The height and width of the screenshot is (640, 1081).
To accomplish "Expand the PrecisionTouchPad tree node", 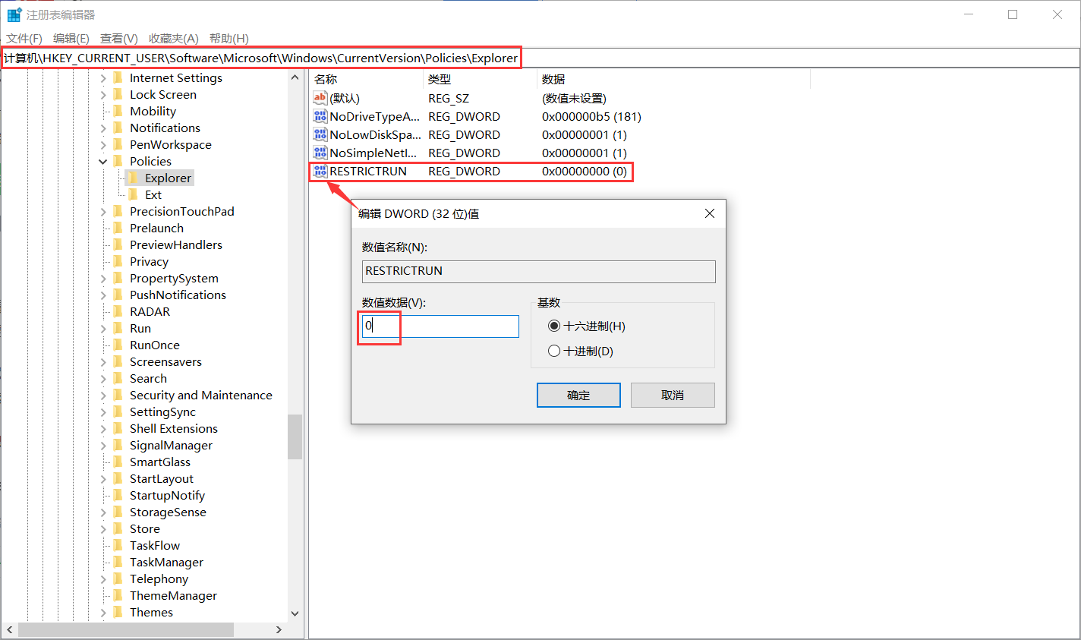I will point(102,211).
